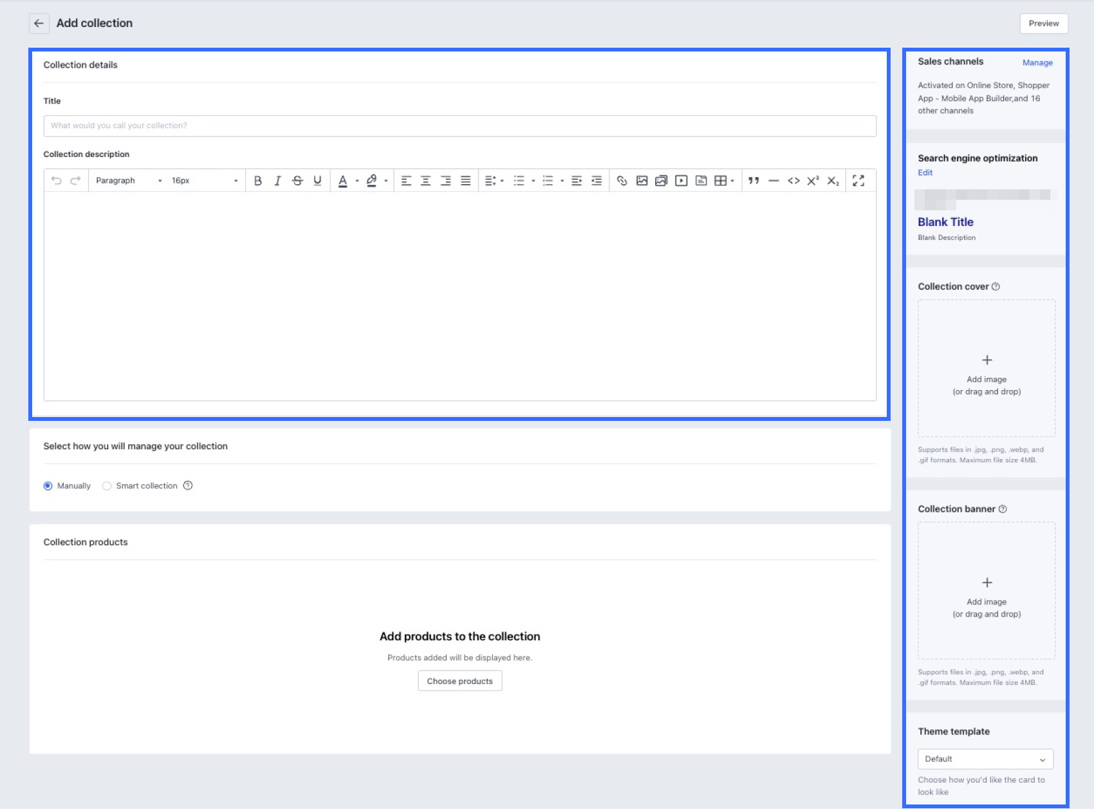1094x809 pixels.
Task: Insert a table
Action: (721, 181)
